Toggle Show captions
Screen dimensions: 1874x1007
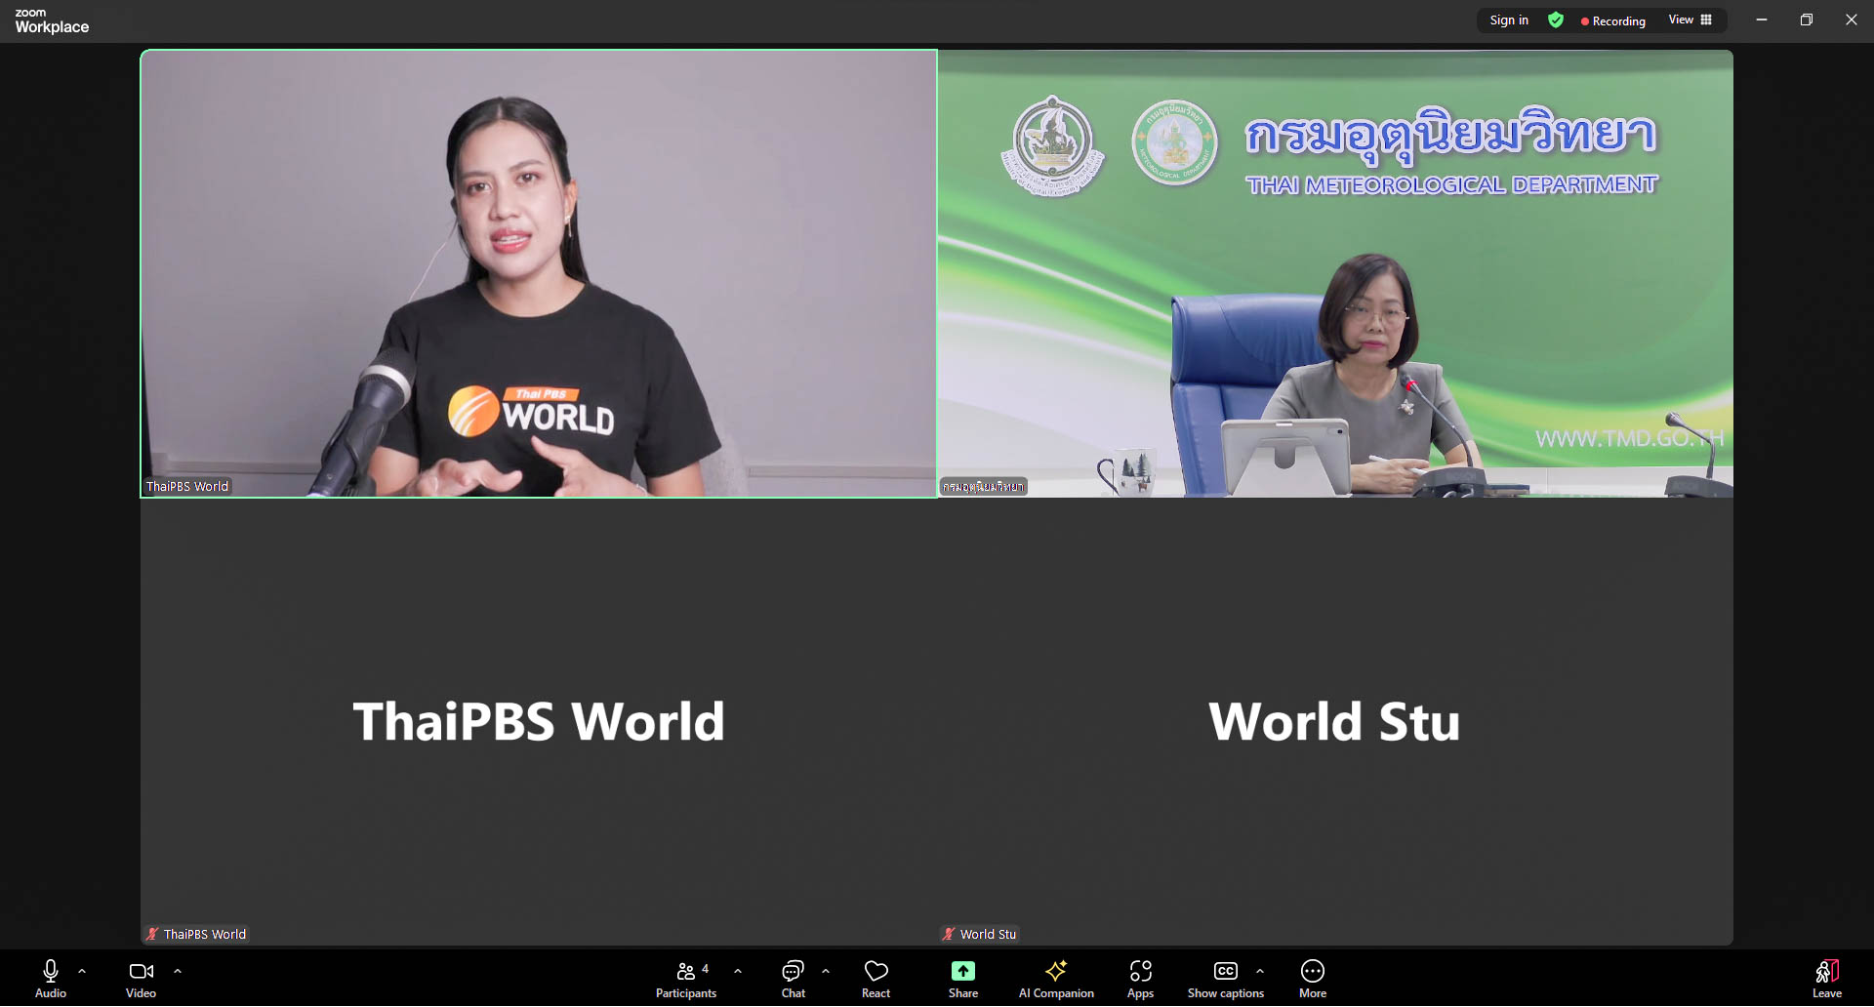(1225, 979)
